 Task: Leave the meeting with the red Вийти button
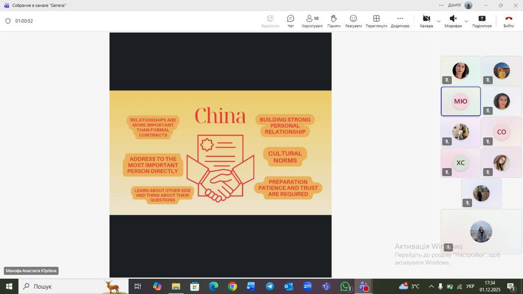tap(508, 21)
